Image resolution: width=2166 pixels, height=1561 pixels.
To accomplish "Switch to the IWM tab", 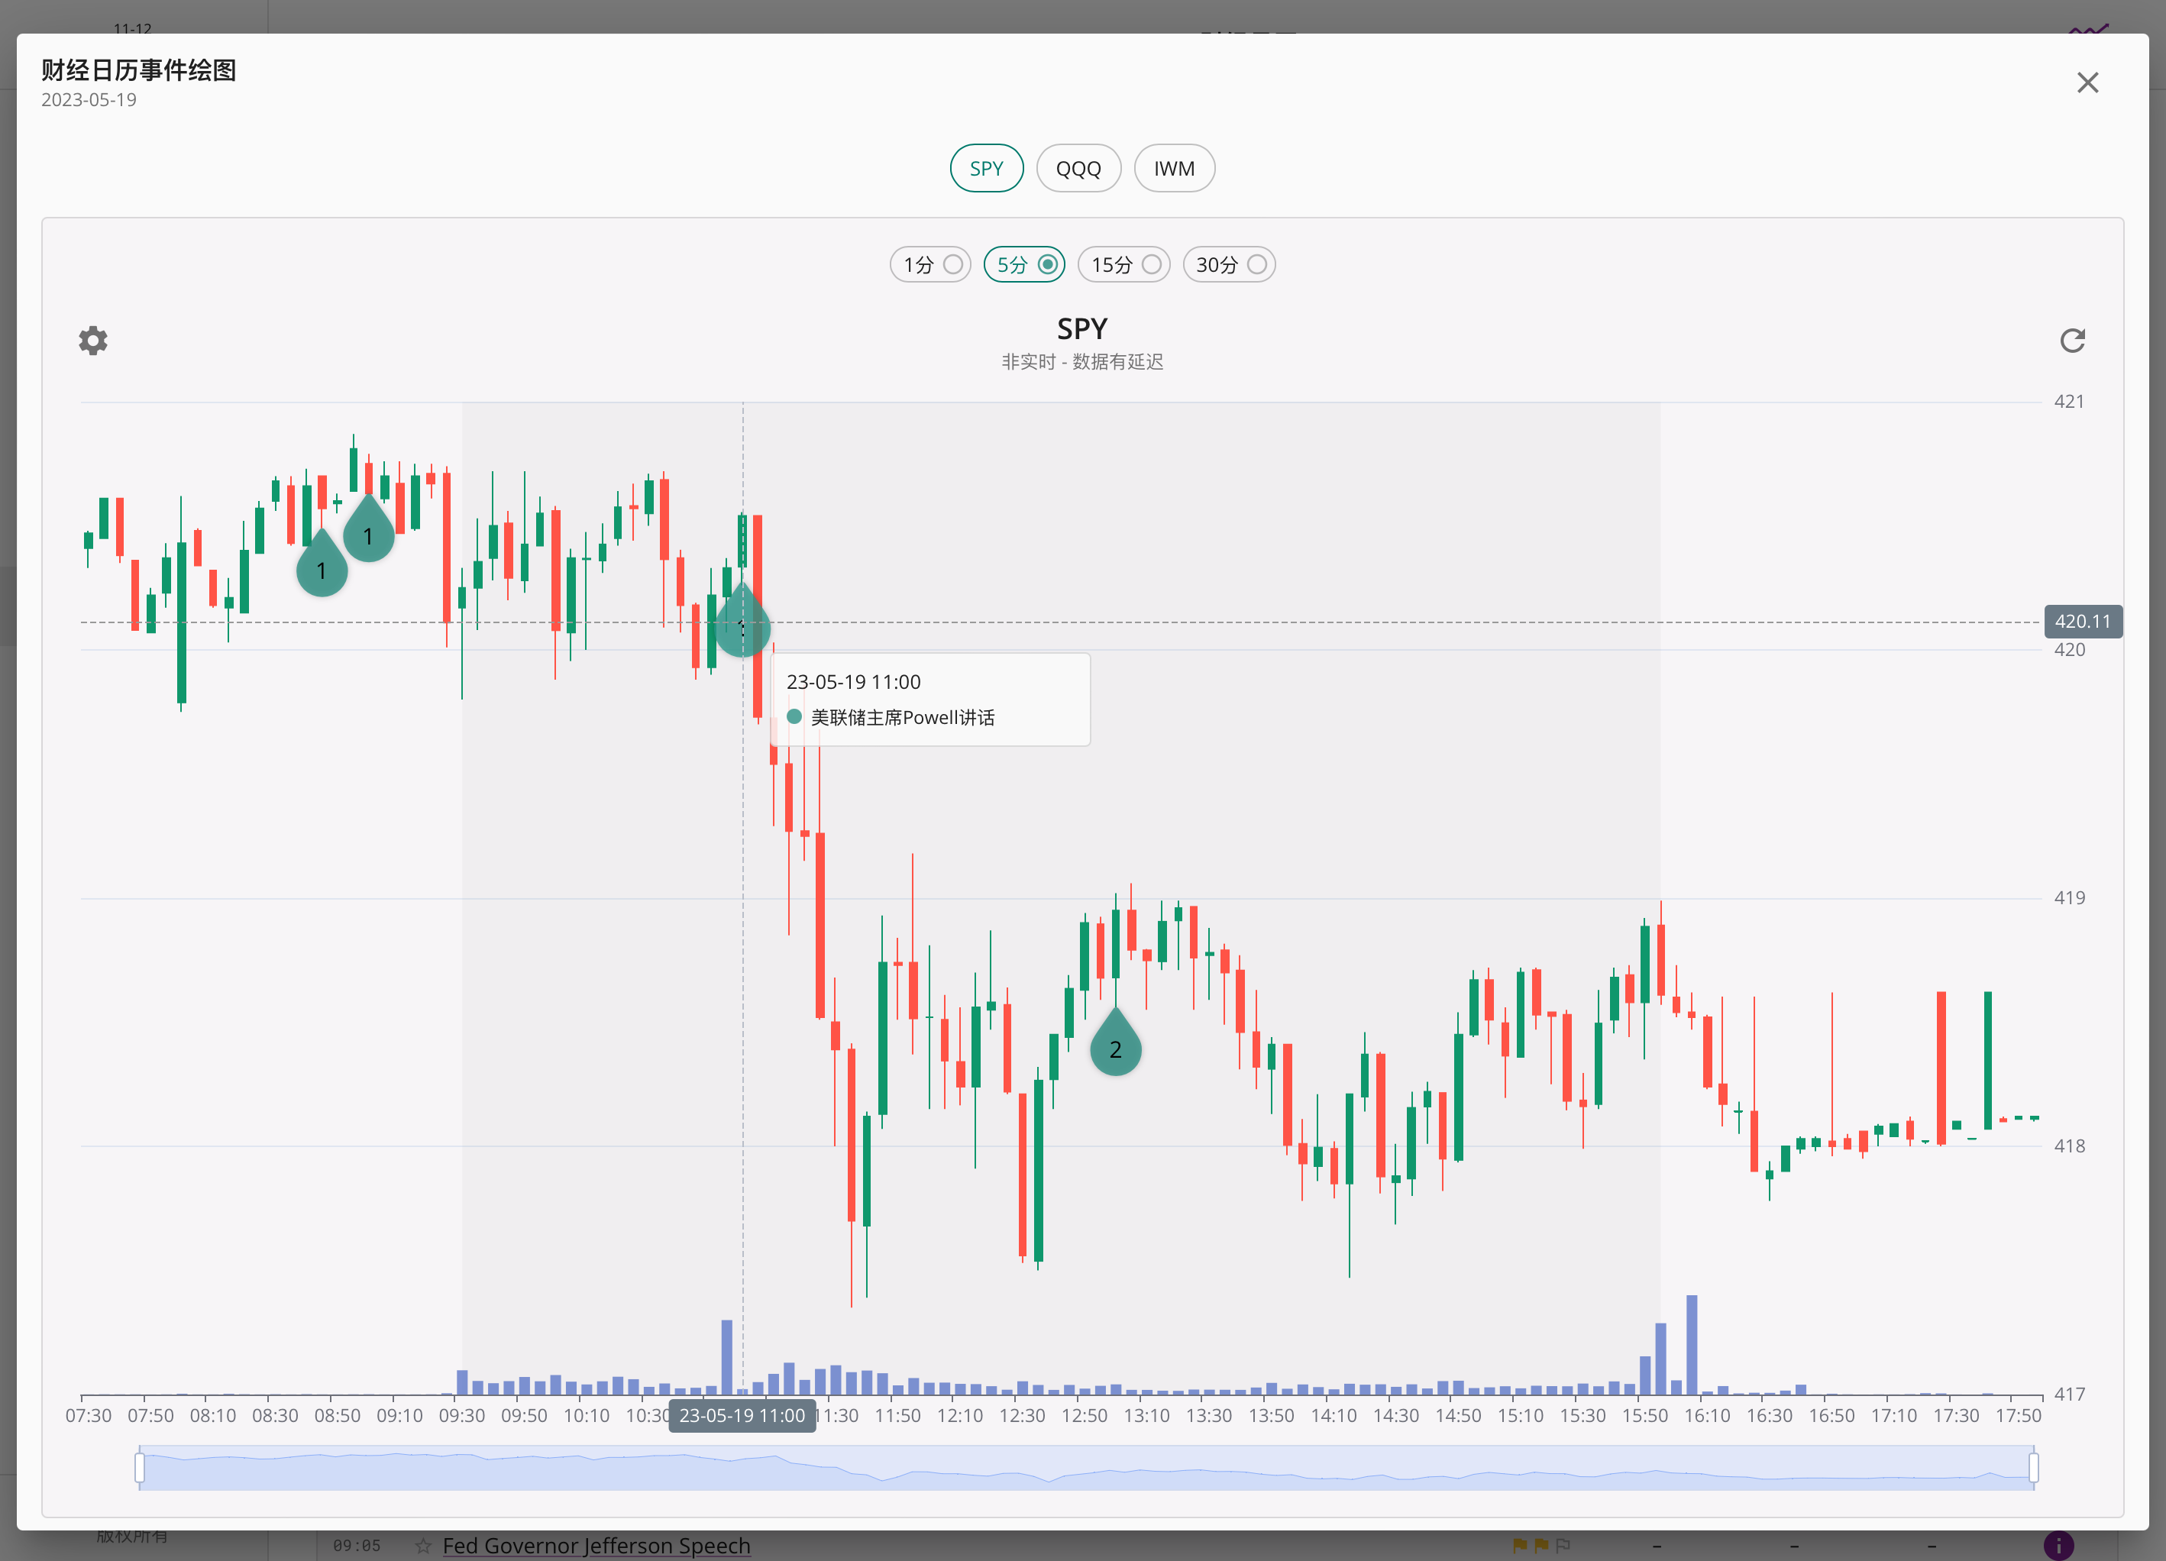I will coord(1174,169).
